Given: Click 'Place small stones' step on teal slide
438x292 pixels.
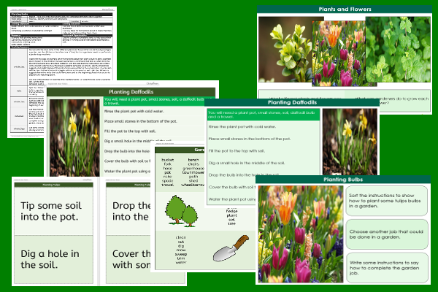Looking at the screenshot, I should [x=250, y=139].
